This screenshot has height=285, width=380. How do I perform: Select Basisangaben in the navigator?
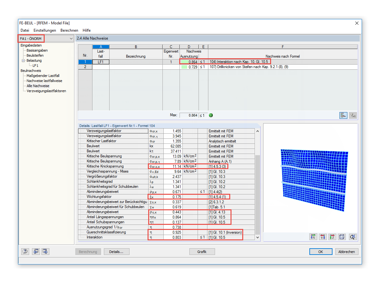pyautogui.click(x=37, y=50)
